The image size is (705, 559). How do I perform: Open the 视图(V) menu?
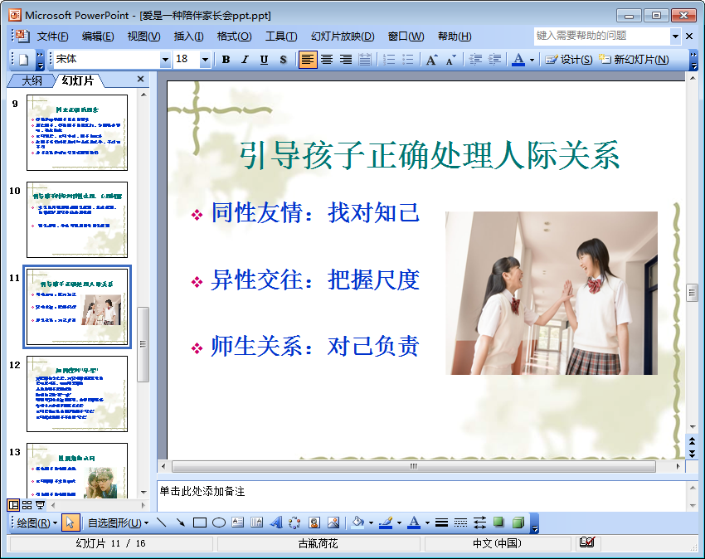(143, 36)
